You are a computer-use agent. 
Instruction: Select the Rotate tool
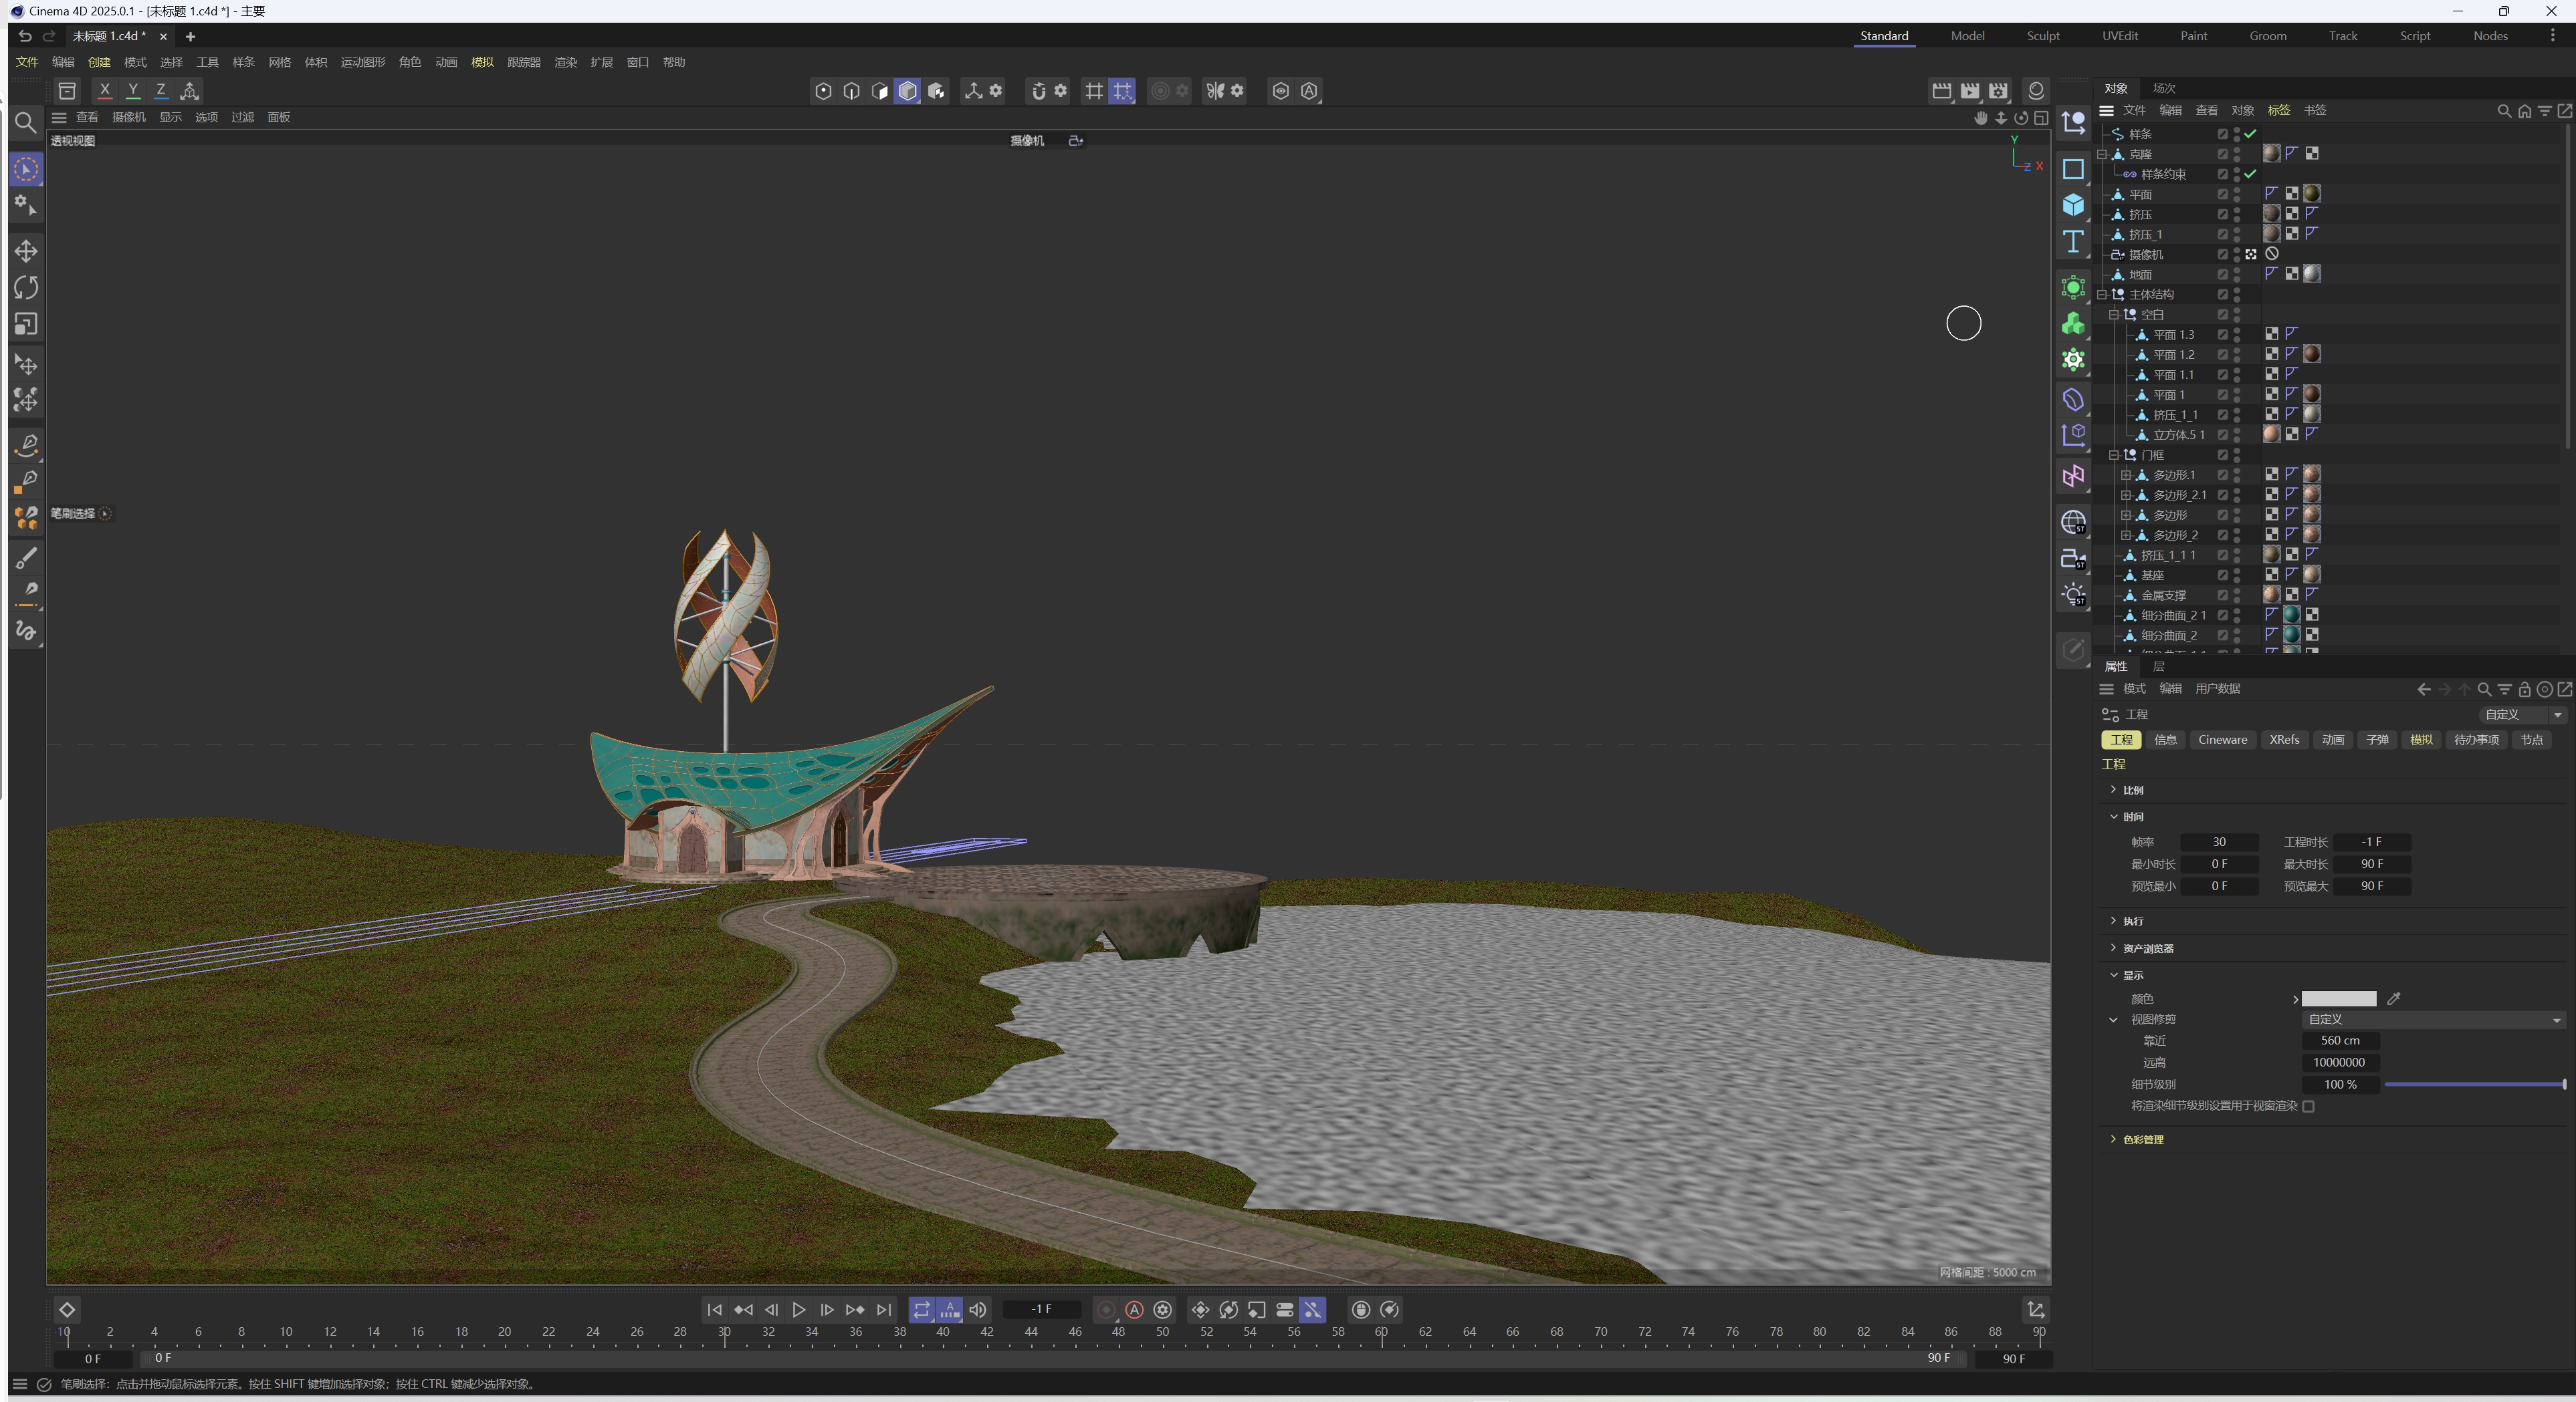[26, 288]
